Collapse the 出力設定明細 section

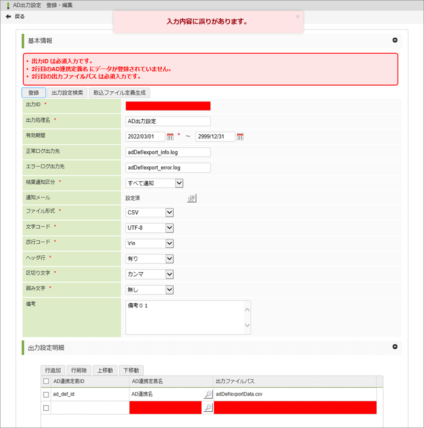click(x=394, y=347)
